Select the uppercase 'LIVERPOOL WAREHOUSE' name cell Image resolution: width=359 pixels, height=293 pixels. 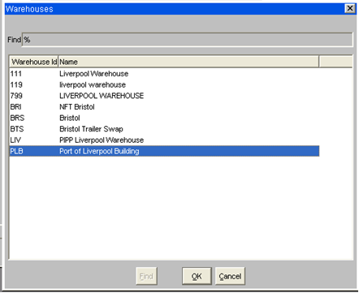pyautogui.click(x=102, y=96)
